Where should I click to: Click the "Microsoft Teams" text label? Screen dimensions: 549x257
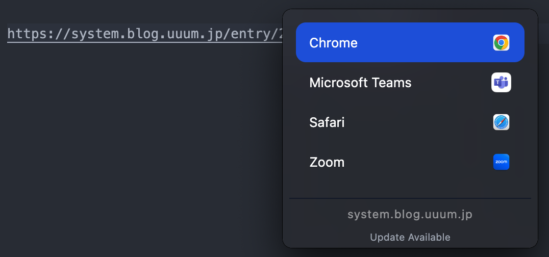360,83
